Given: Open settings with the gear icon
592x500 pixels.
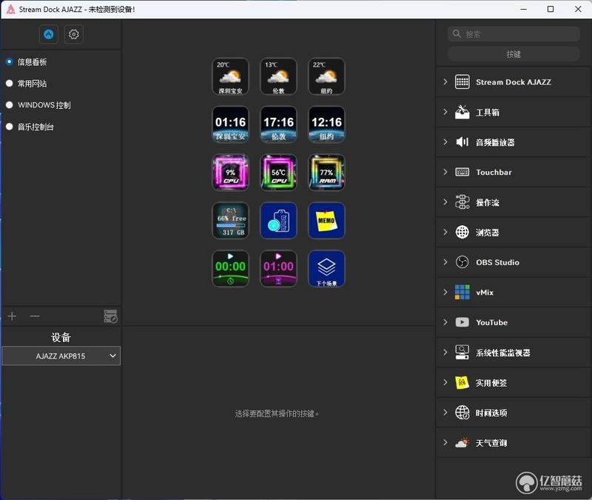Looking at the screenshot, I should click(x=73, y=34).
